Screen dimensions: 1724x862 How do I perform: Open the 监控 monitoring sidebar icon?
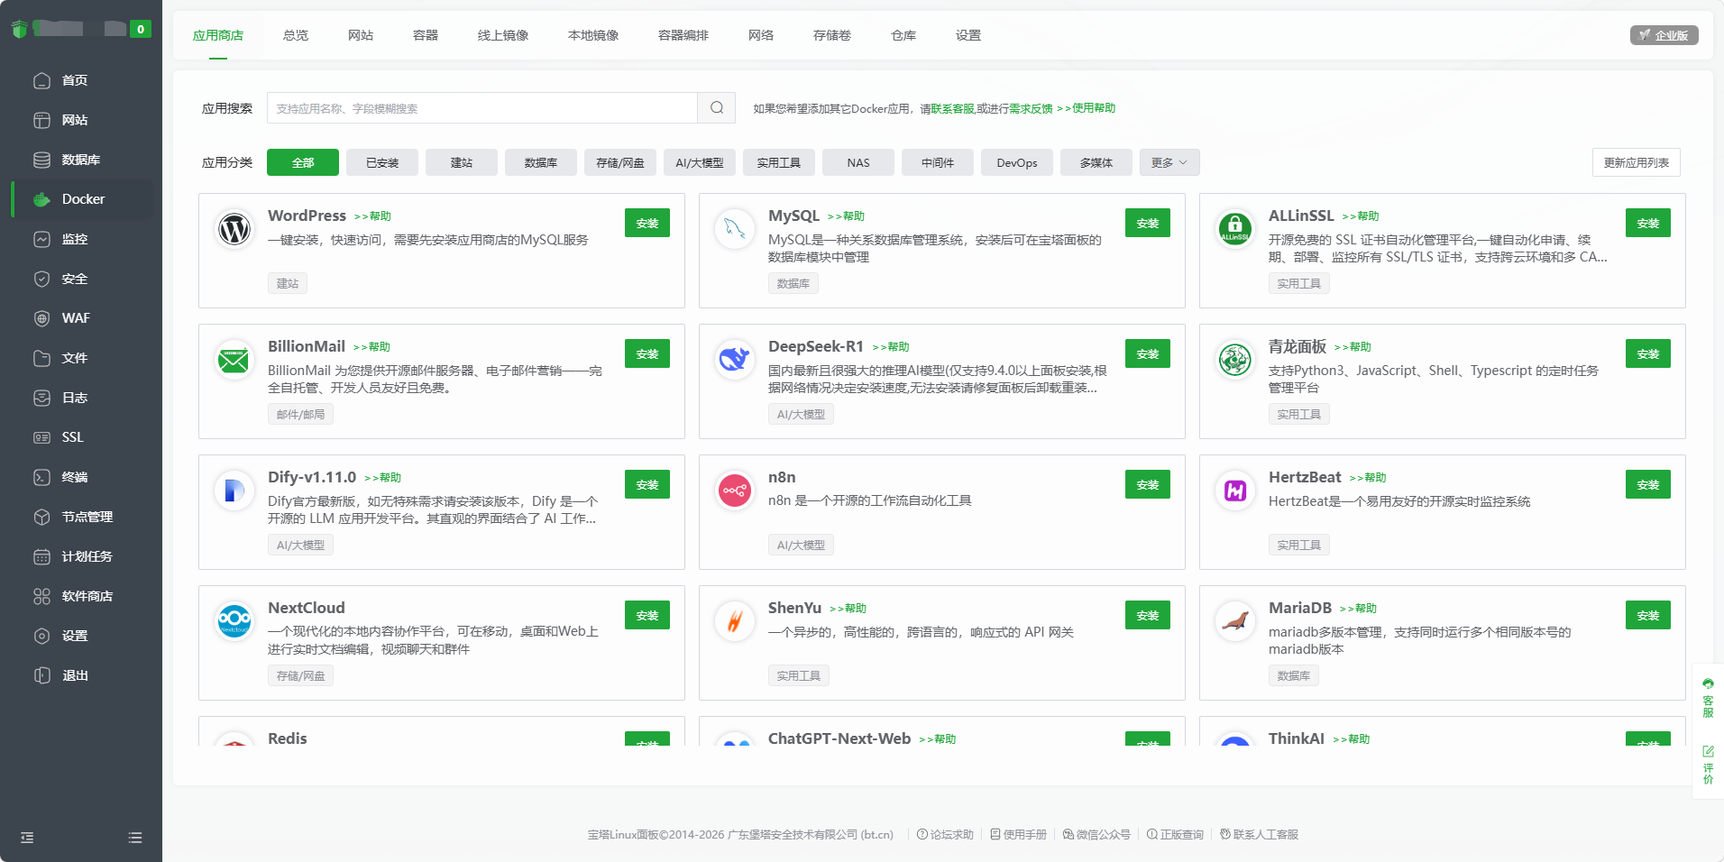click(x=41, y=239)
